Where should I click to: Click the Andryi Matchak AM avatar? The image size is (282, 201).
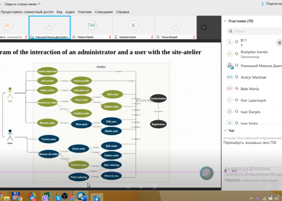point(230,77)
